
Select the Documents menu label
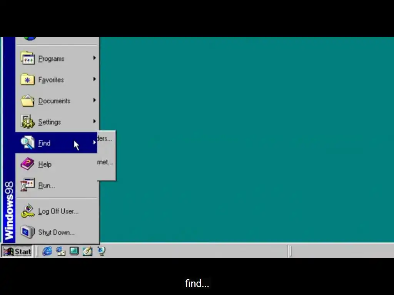pos(54,101)
